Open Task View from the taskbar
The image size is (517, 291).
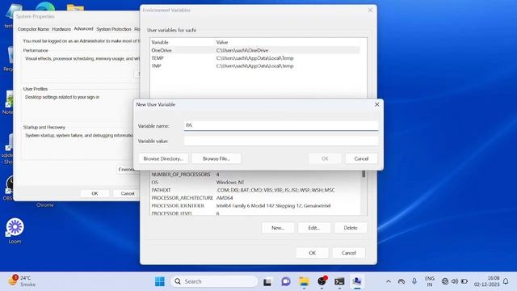(x=267, y=282)
